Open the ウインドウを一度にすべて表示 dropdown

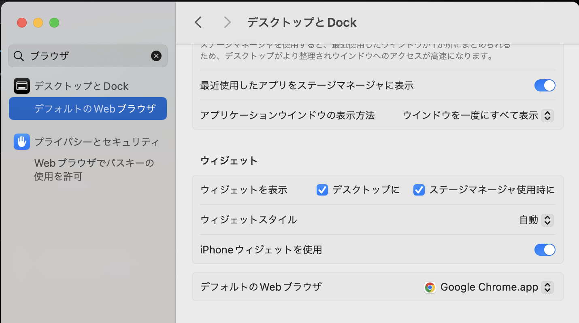[547, 116]
